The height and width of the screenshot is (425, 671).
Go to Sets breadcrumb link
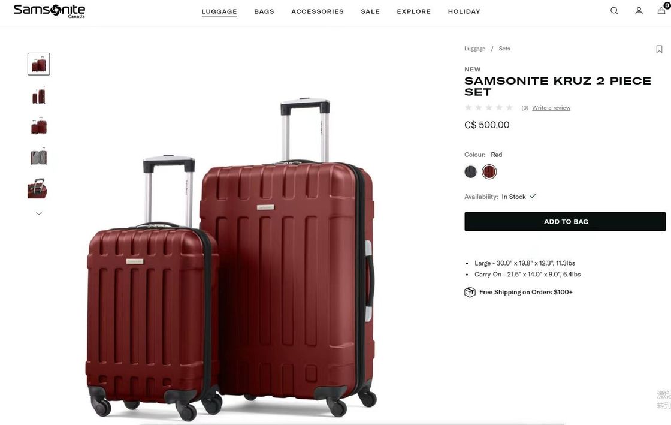click(x=504, y=49)
